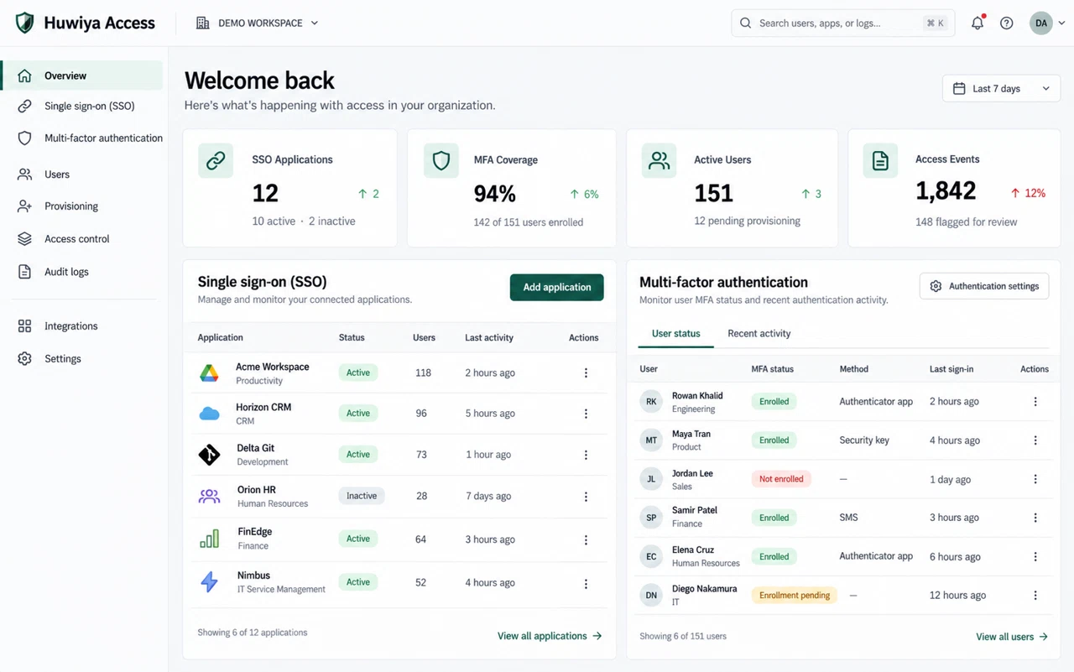Screen dimensions: 1074x672
Task: Click the Enrollment pending status badge
Action: [795, 596]
